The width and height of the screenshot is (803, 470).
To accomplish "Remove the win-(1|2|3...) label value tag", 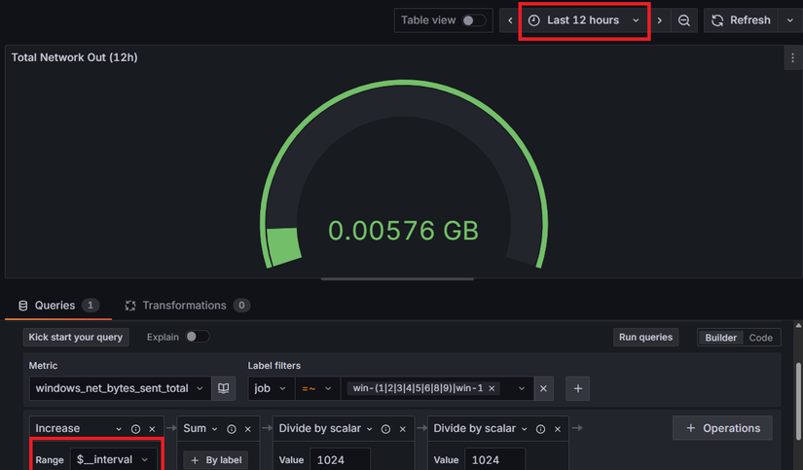I will (492, 388).
